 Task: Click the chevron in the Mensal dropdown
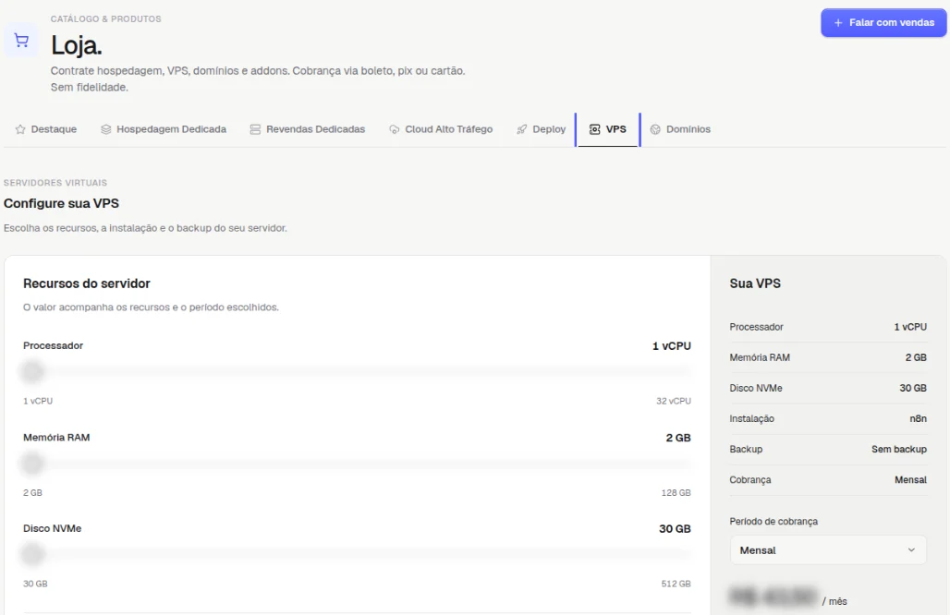(x=911, y=549)
